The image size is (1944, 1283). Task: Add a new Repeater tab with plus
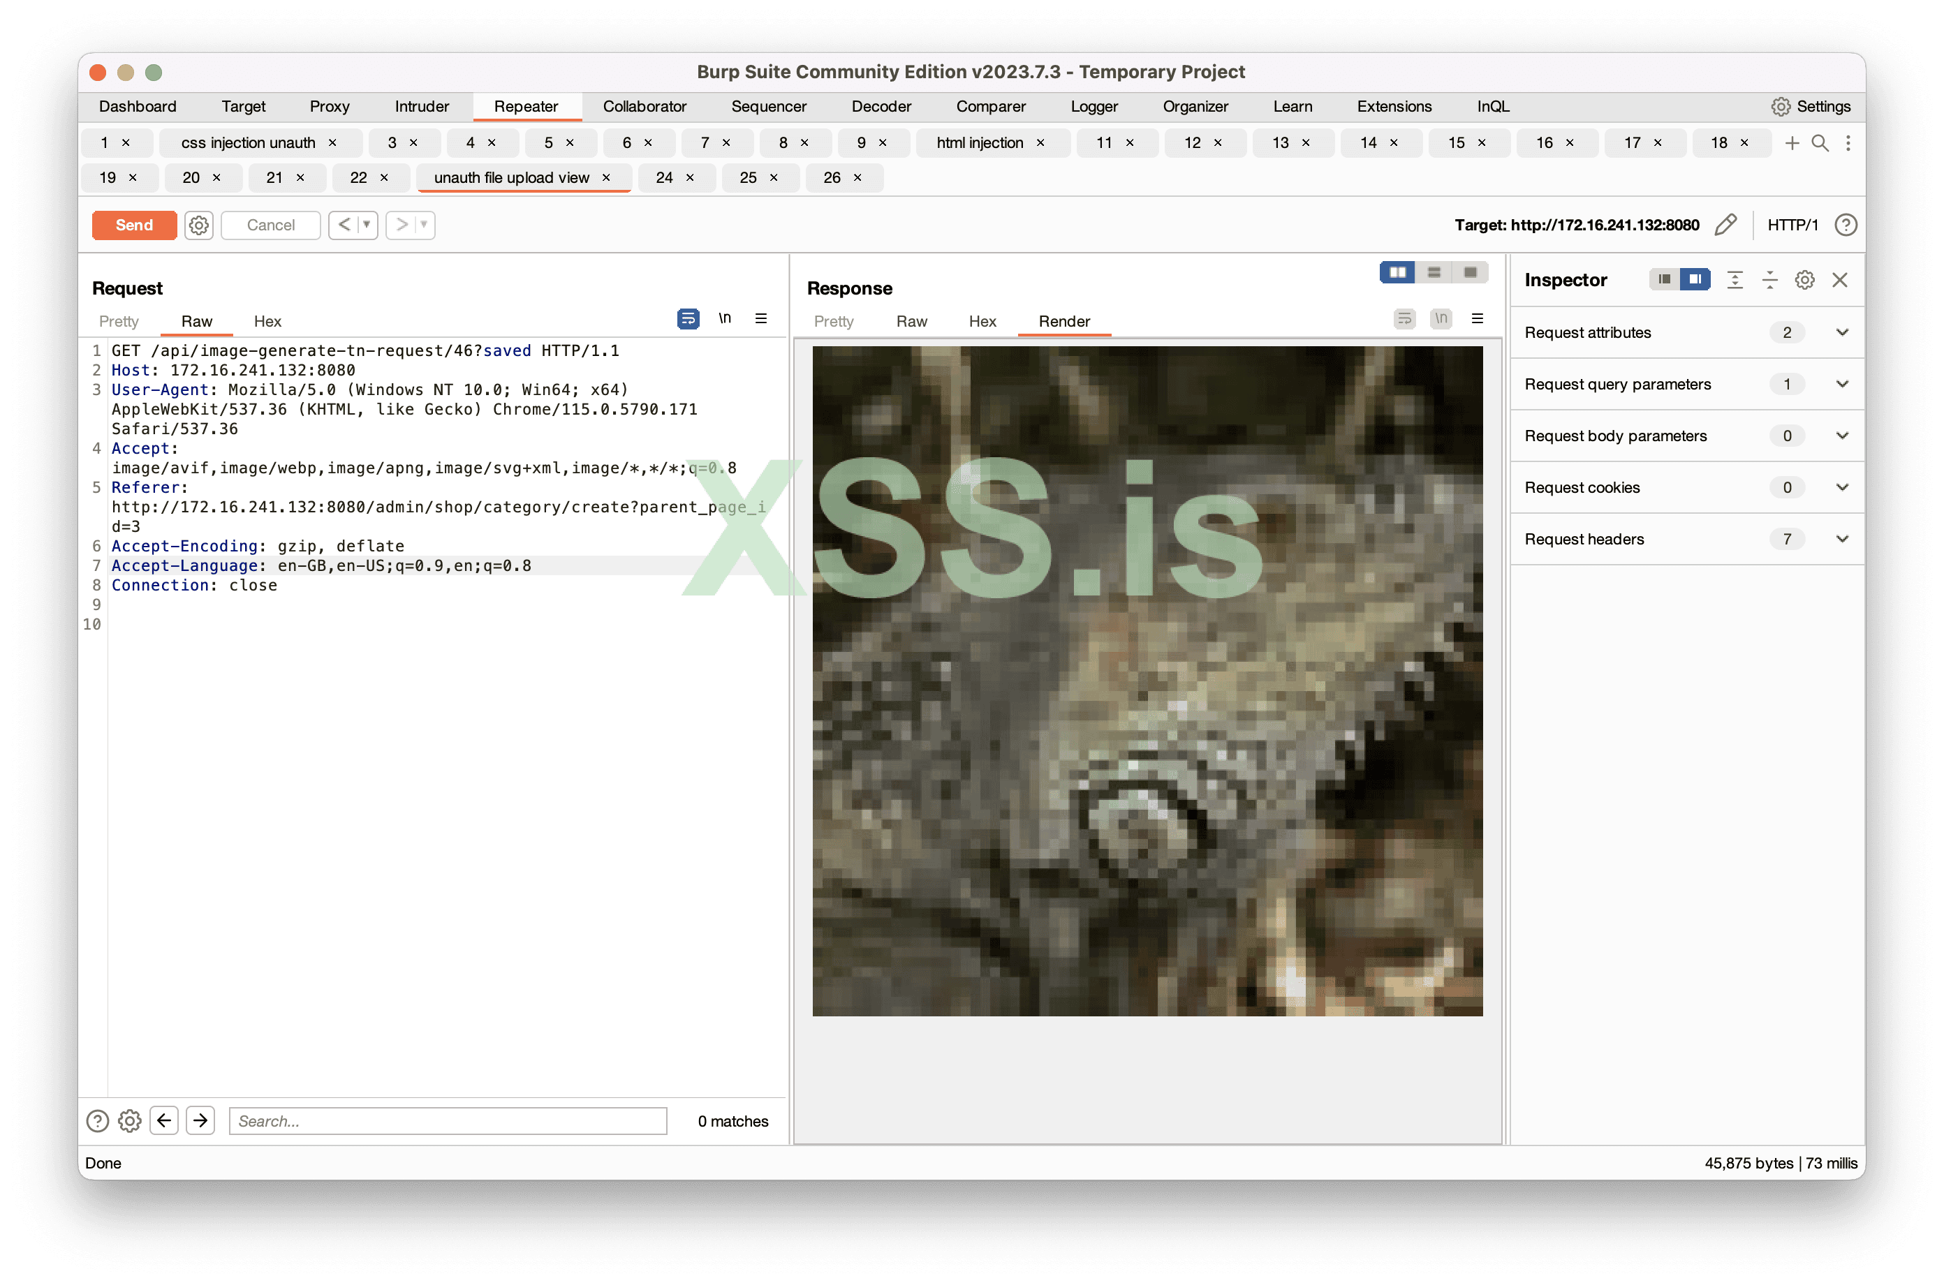[1792, 143]
